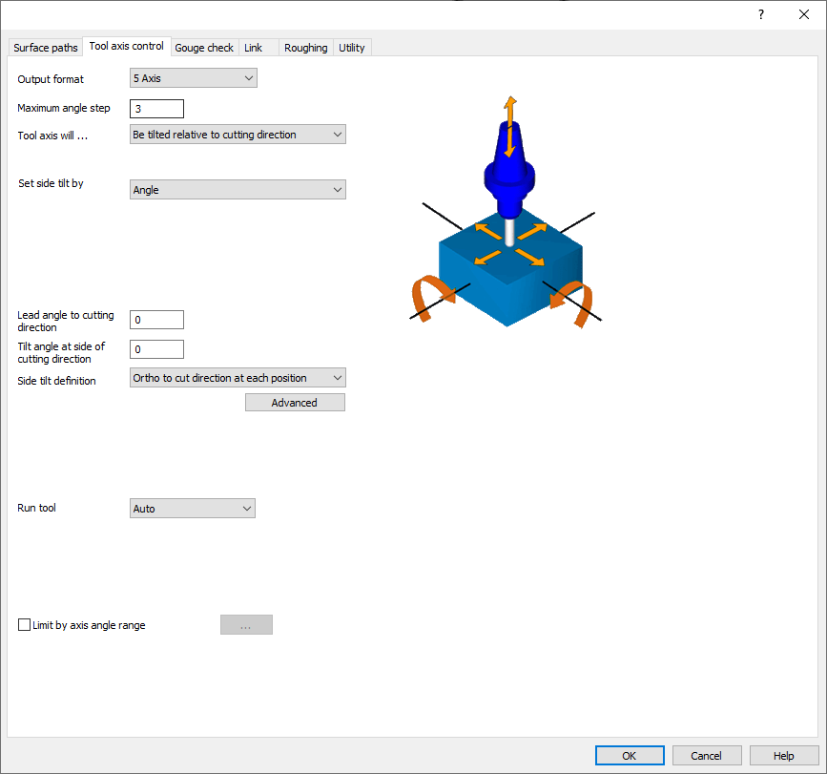Click the Help button
Viewport: 827px width, 774px height.
[x=784, y=755]
